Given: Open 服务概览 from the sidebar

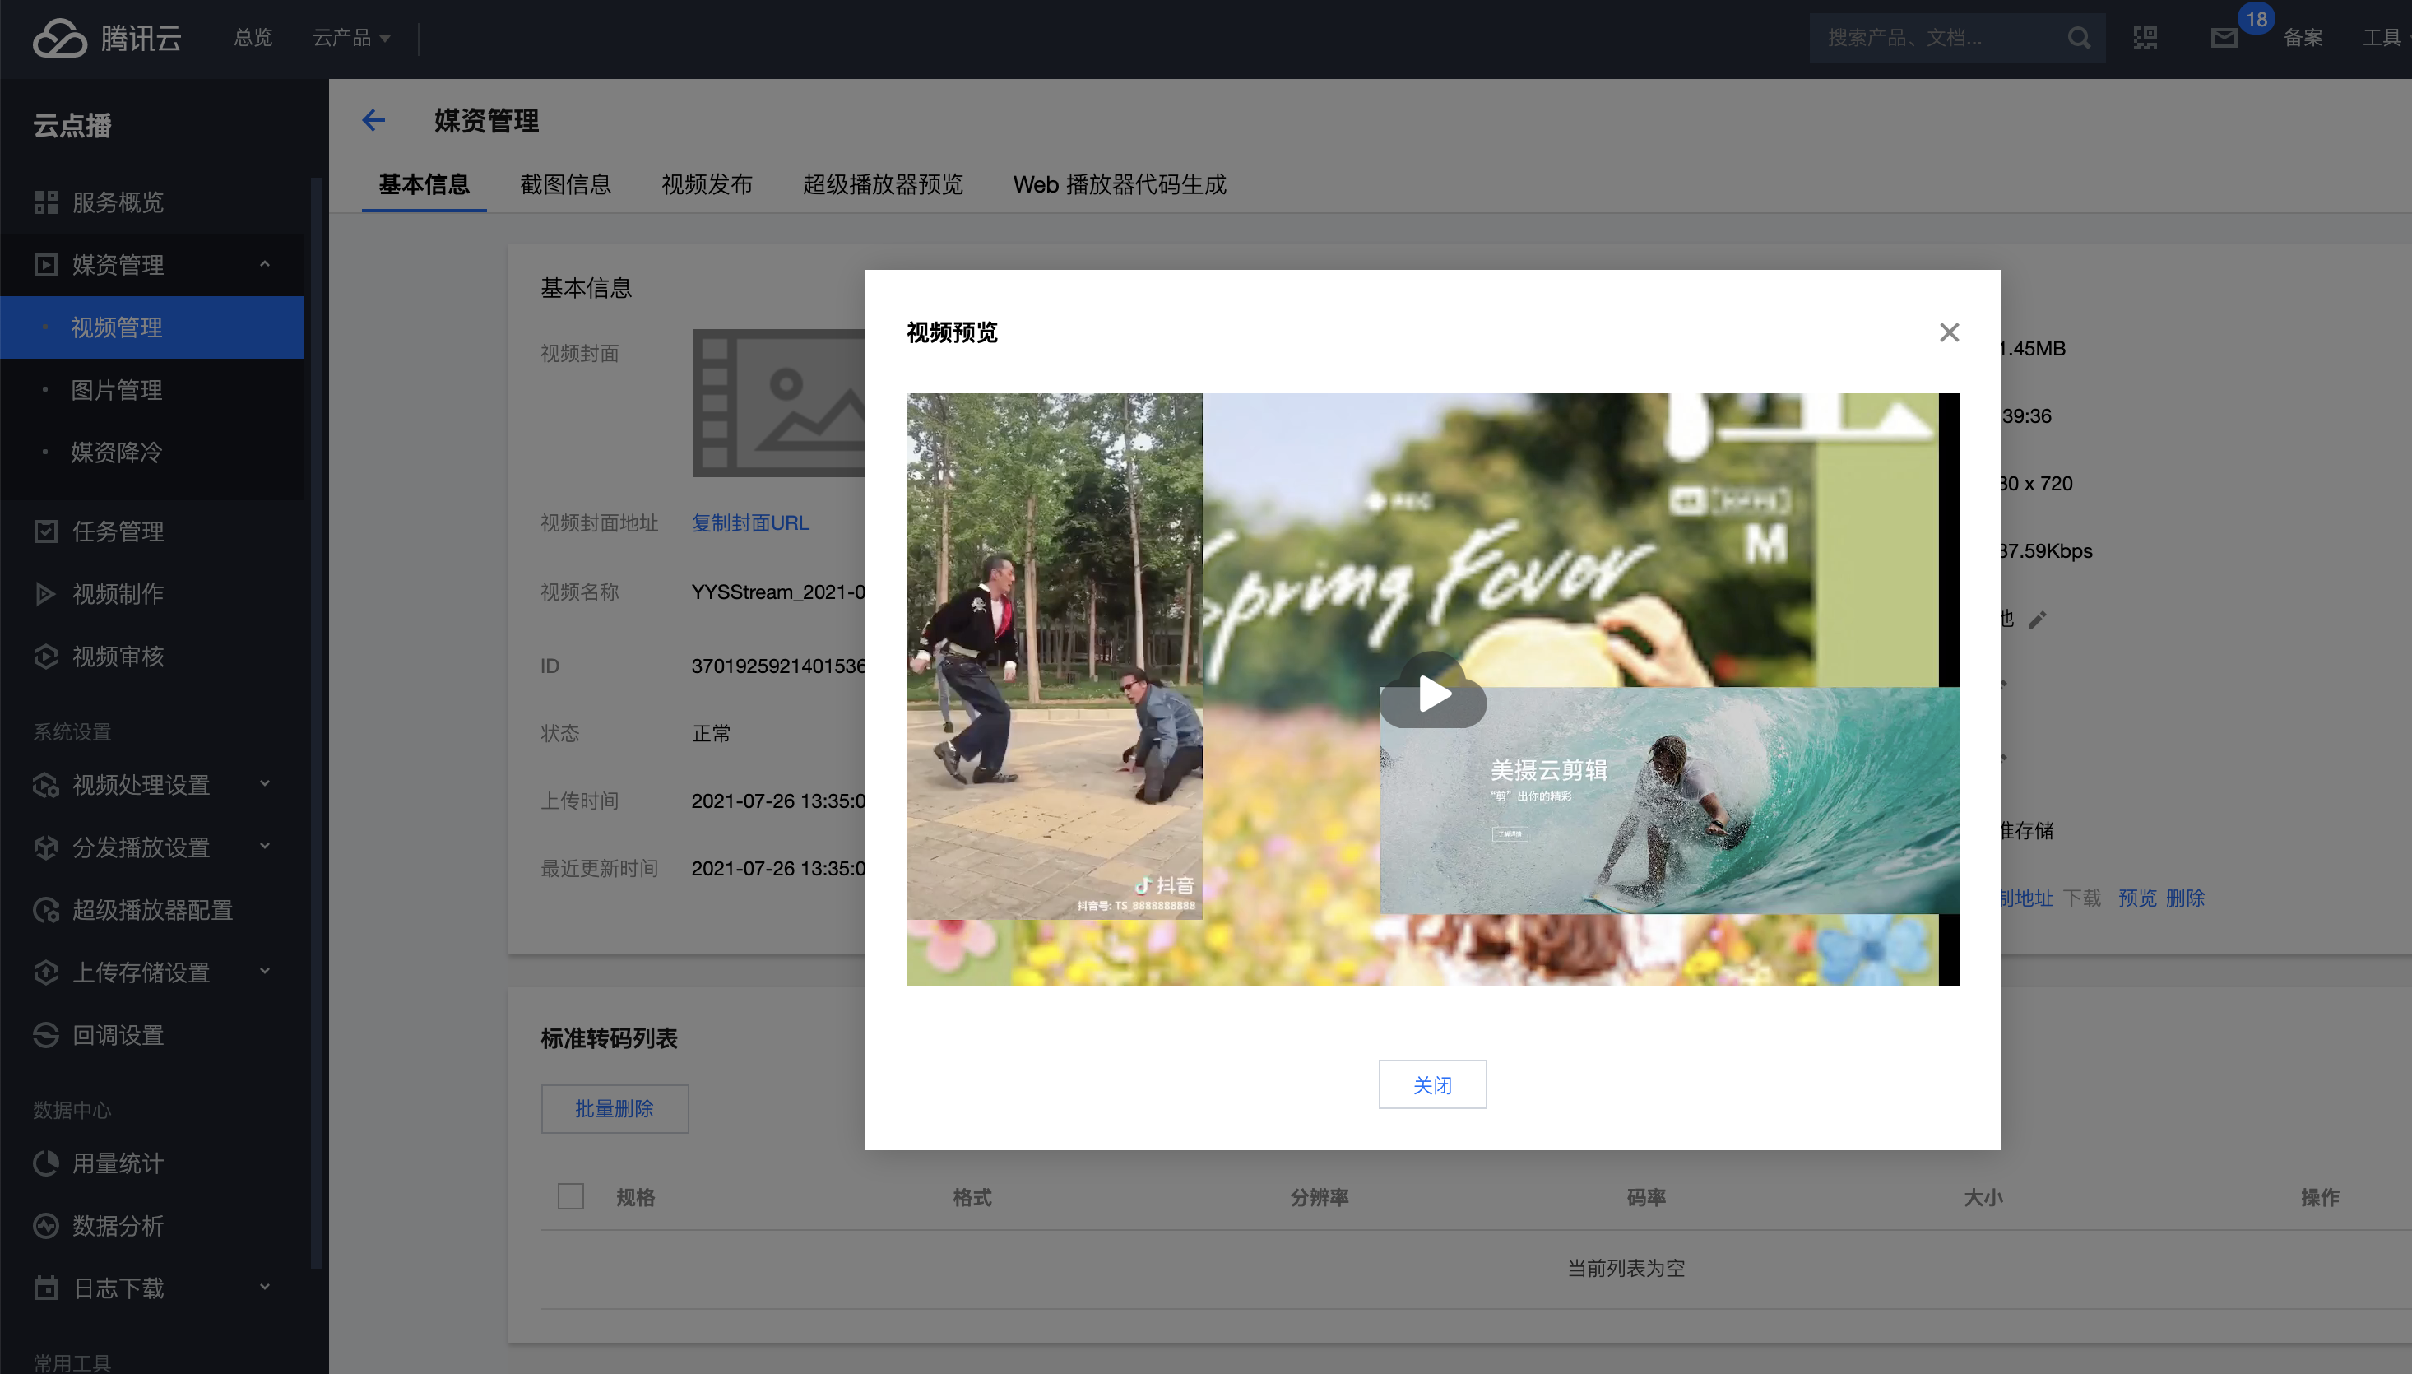Looking at the screenshot, I should 117,202.
